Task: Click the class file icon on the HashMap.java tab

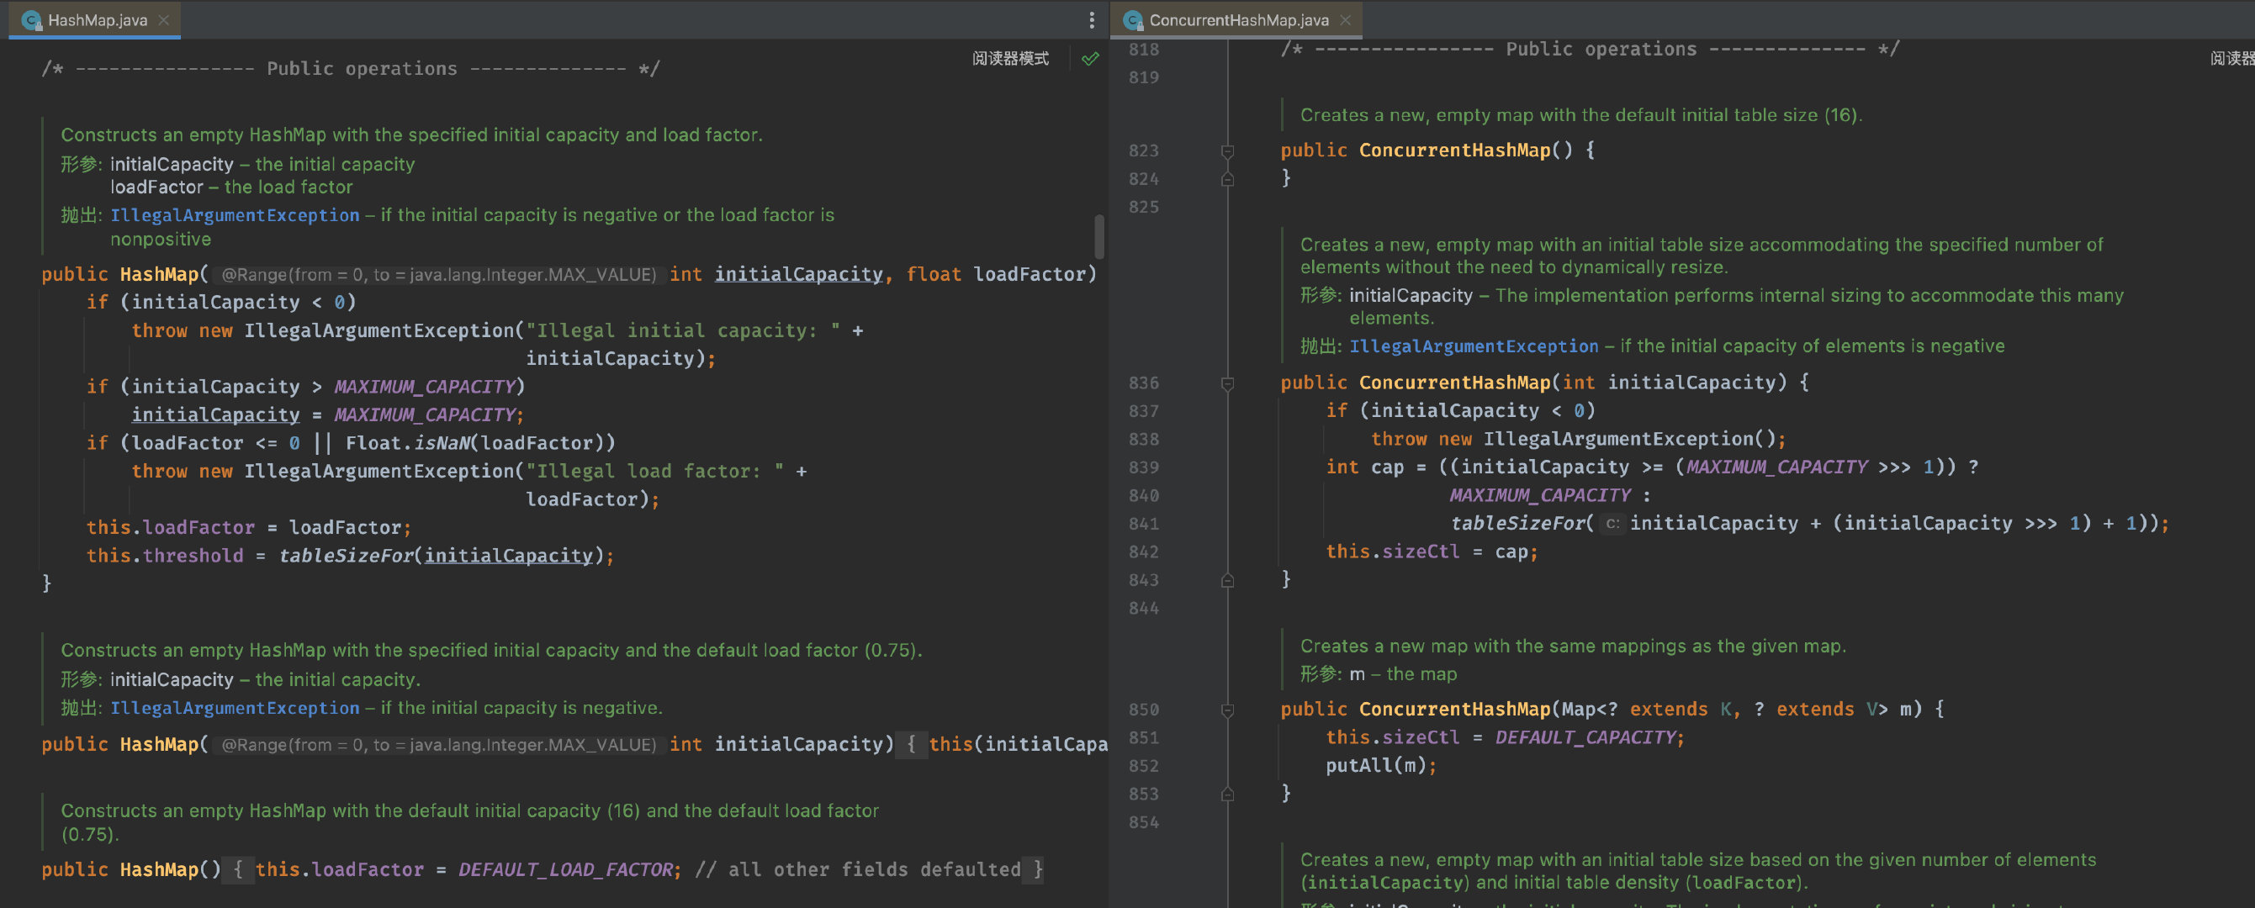Action: pos(31,19)
